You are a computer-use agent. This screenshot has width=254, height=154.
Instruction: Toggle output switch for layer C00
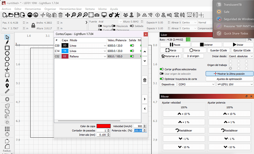coord(132,46)
